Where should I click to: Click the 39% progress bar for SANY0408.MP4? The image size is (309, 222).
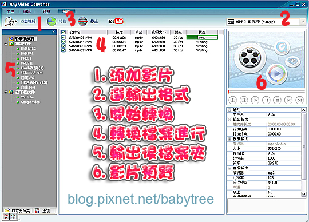(202, 38)
